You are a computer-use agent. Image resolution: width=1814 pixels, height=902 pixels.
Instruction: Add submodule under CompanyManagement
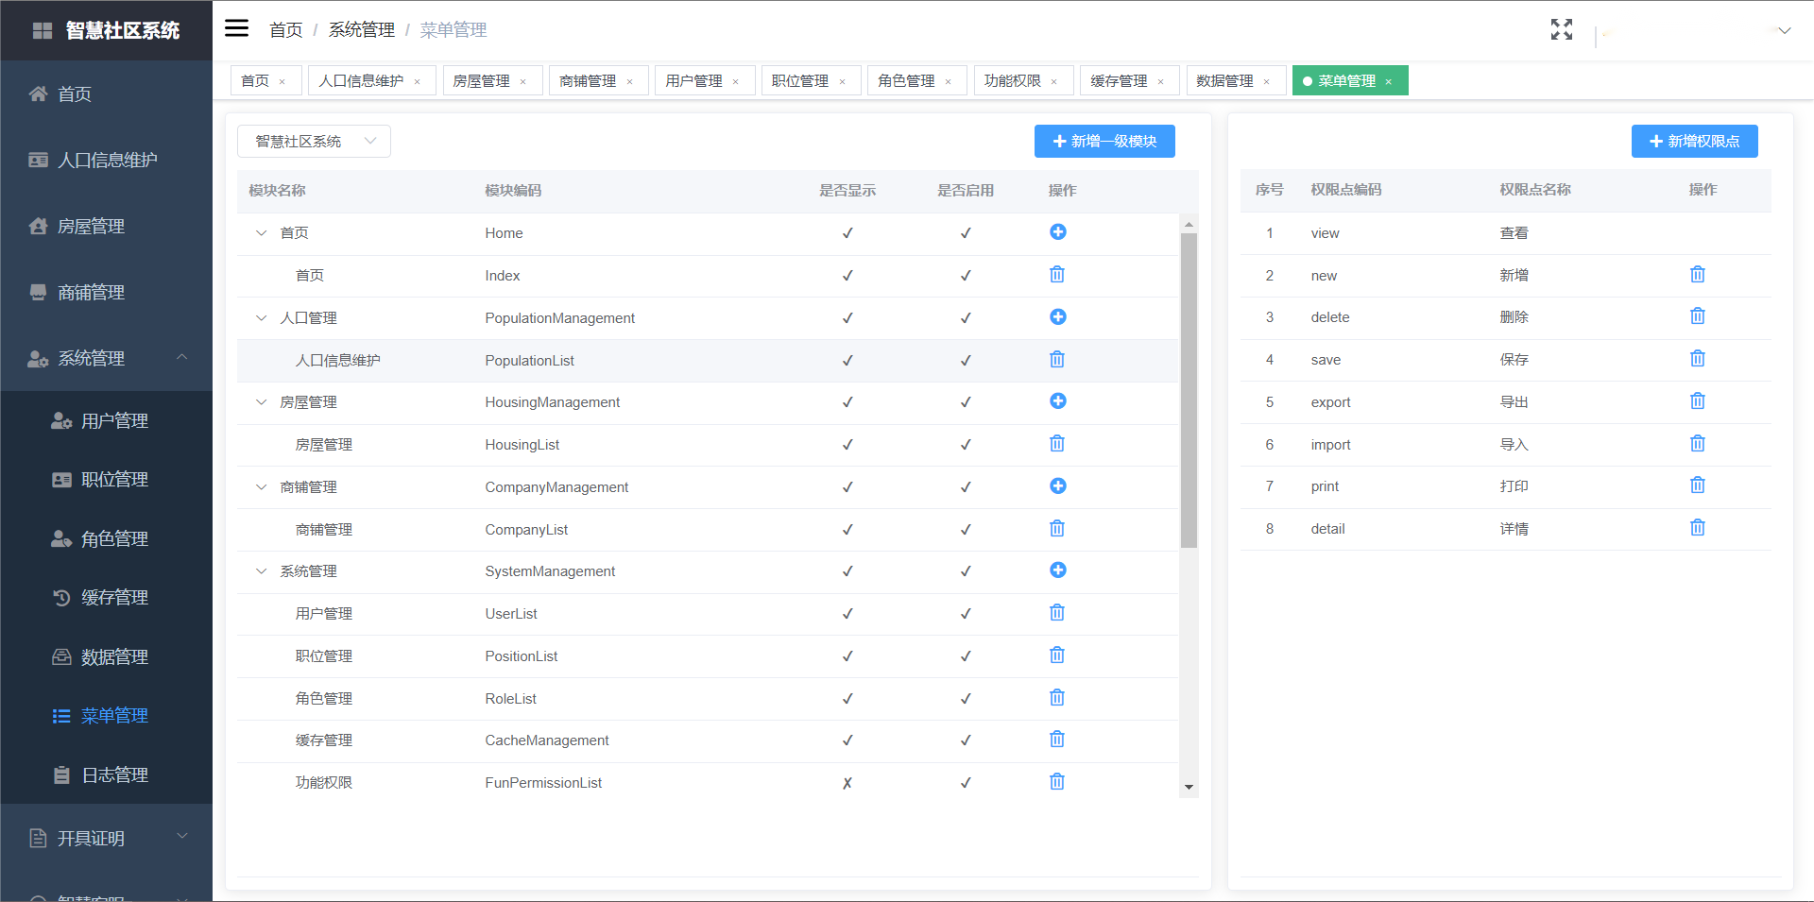pyautogui.click(x=1058, y=486)
